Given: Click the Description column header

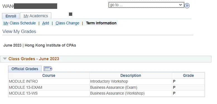Looking at the screenshot, I should click(131, 75).
